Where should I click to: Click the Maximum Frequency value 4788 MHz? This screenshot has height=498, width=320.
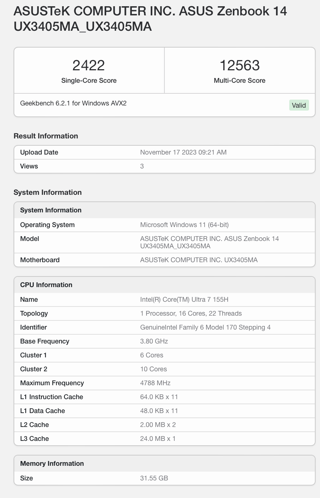pos(155,383)
